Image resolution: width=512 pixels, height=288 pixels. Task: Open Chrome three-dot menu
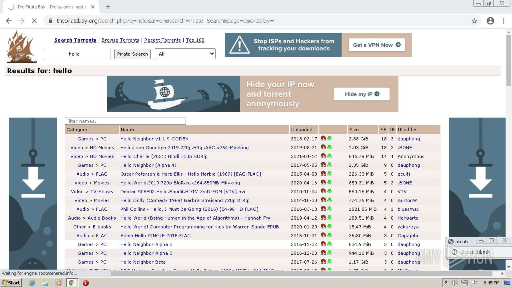503,21
